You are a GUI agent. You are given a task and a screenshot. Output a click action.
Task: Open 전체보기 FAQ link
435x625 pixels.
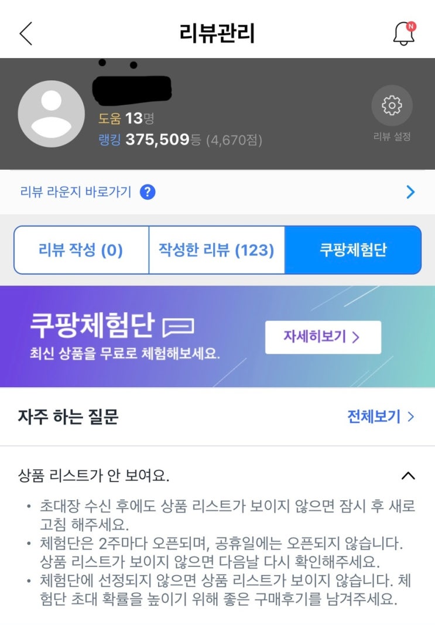(381, 416)
